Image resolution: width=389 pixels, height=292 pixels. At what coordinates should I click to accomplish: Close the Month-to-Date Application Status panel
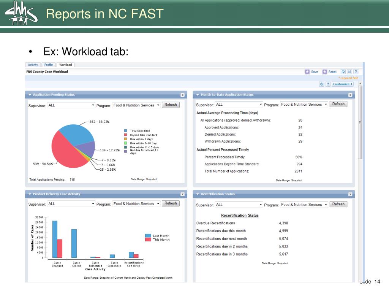pyautogui.click(x=350, y=95)
